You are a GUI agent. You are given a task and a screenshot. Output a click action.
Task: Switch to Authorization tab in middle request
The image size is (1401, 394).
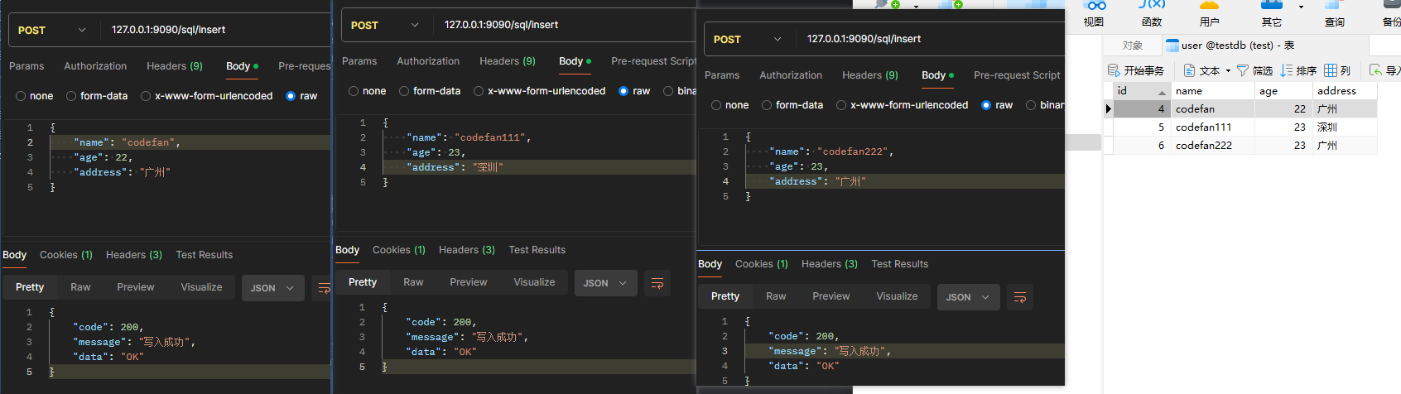pos(428,61)
